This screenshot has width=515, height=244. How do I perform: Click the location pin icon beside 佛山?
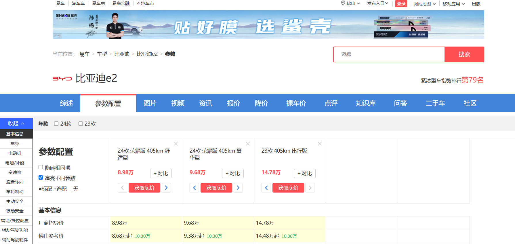click(343, 3)
